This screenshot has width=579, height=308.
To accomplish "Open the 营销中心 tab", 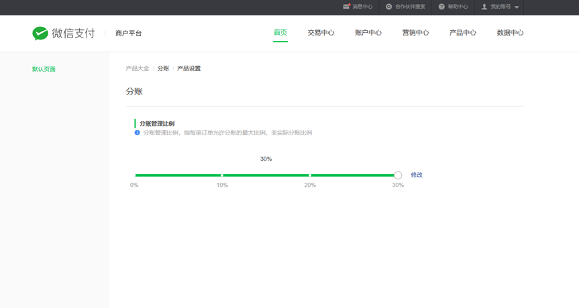I will 415,33.
